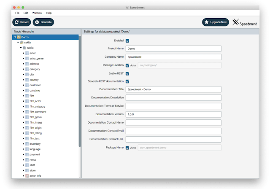Click the Speedment logo in toolbar
270x189 pixels.
pyautogui.click(x=244, y=22)
